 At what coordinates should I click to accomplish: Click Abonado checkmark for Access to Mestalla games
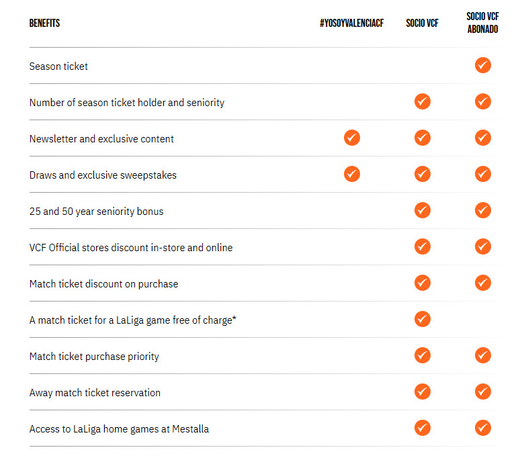pyautogui.click(x=483, y=428)
